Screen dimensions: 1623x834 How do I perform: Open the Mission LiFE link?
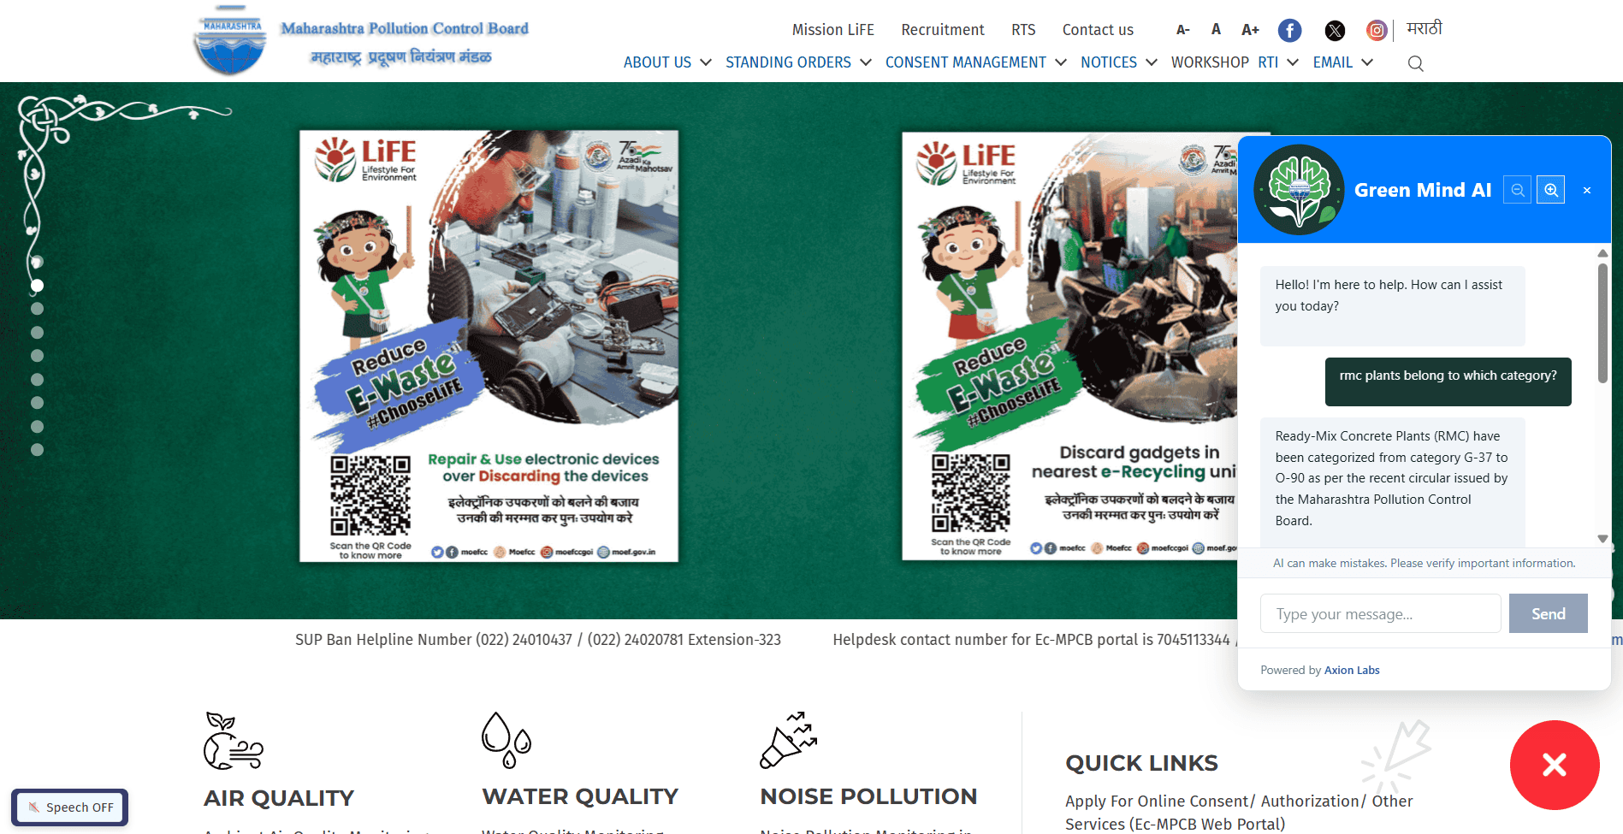[832, 30]
